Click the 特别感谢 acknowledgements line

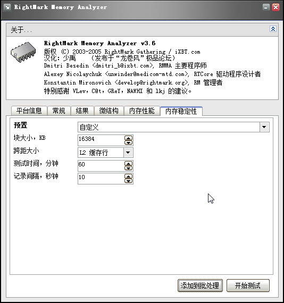[118, 91]
